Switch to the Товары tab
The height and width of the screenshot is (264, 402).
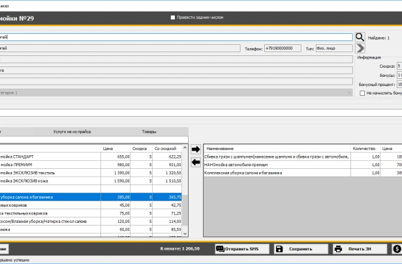click(149, 132)
